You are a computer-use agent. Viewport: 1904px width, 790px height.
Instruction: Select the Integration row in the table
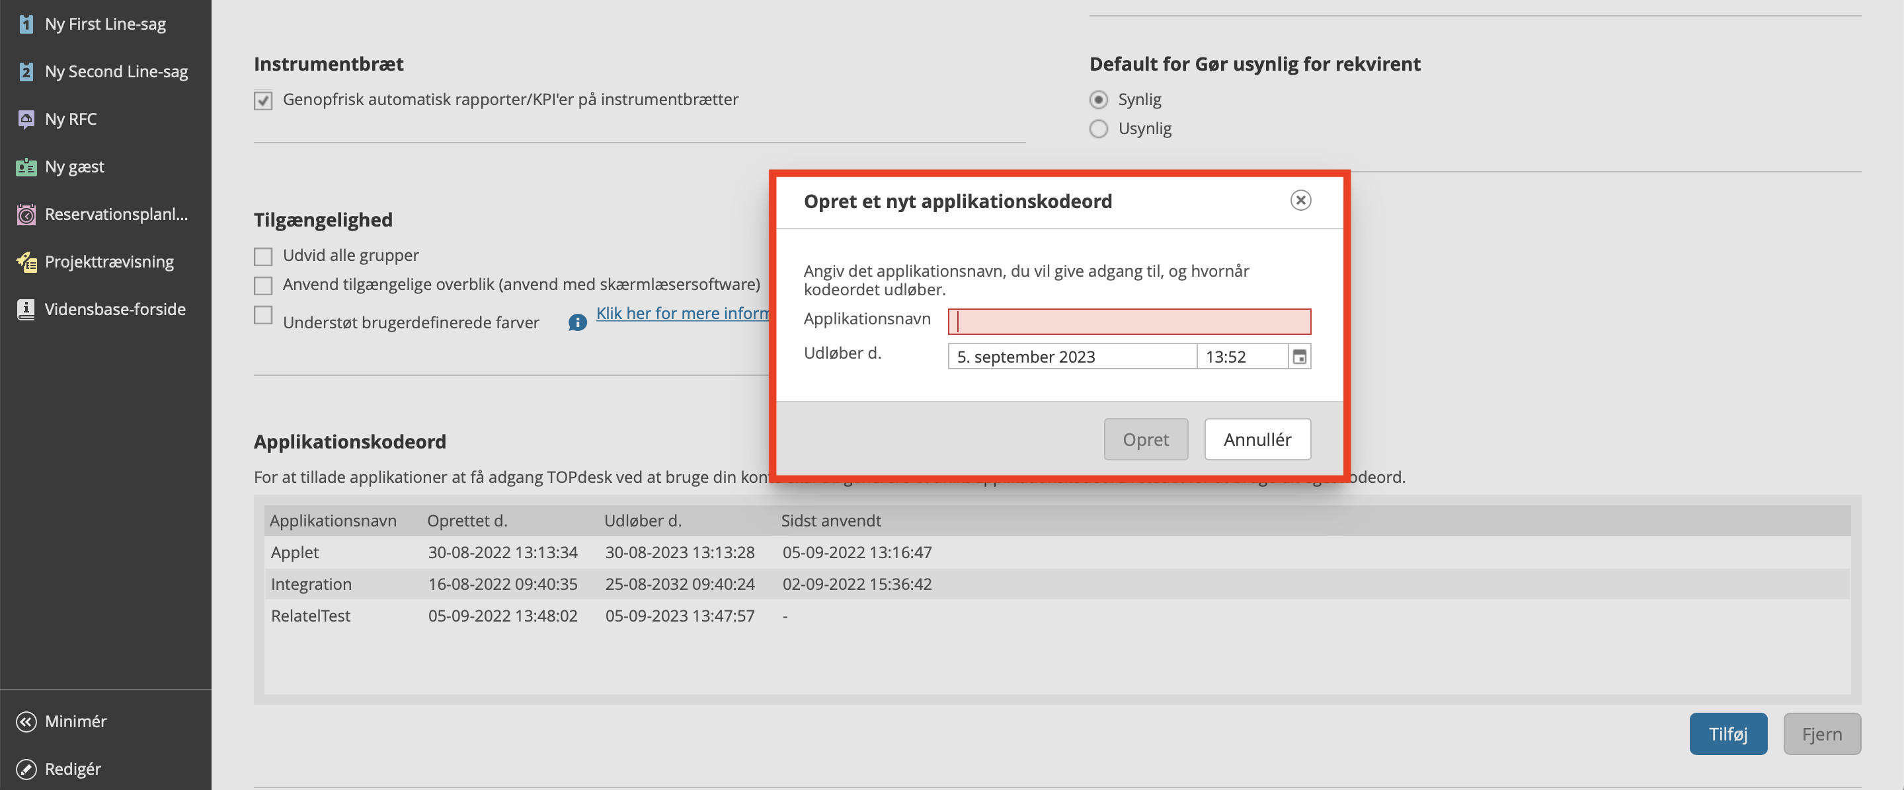(x=1056, y=584)
